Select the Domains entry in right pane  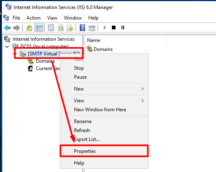click(103, 49)
